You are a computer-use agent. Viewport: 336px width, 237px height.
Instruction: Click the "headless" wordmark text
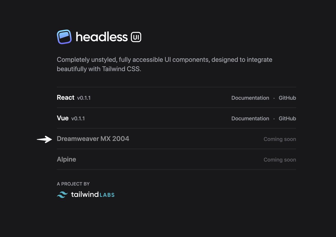[102, 37]
